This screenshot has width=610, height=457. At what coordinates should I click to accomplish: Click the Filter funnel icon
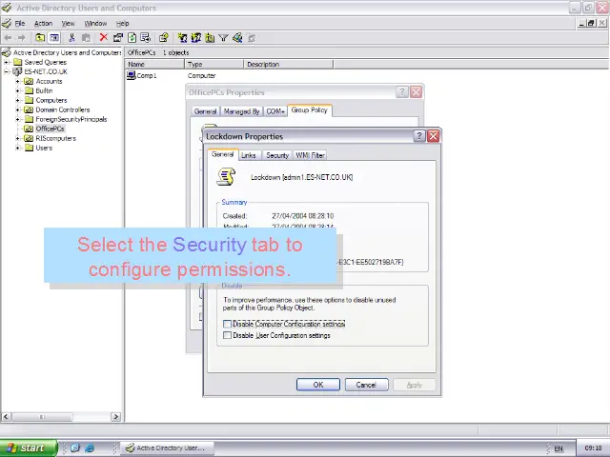click(223, 38)
